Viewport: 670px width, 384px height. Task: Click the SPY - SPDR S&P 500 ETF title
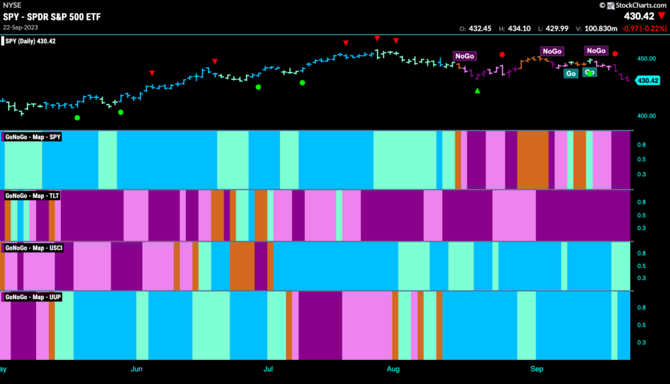(x=52, y=17)
